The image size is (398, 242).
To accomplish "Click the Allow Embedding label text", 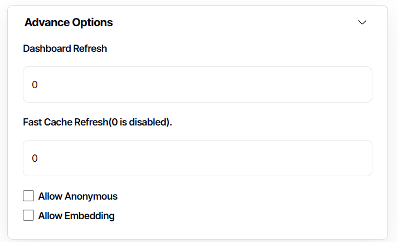I will [76, 216].
